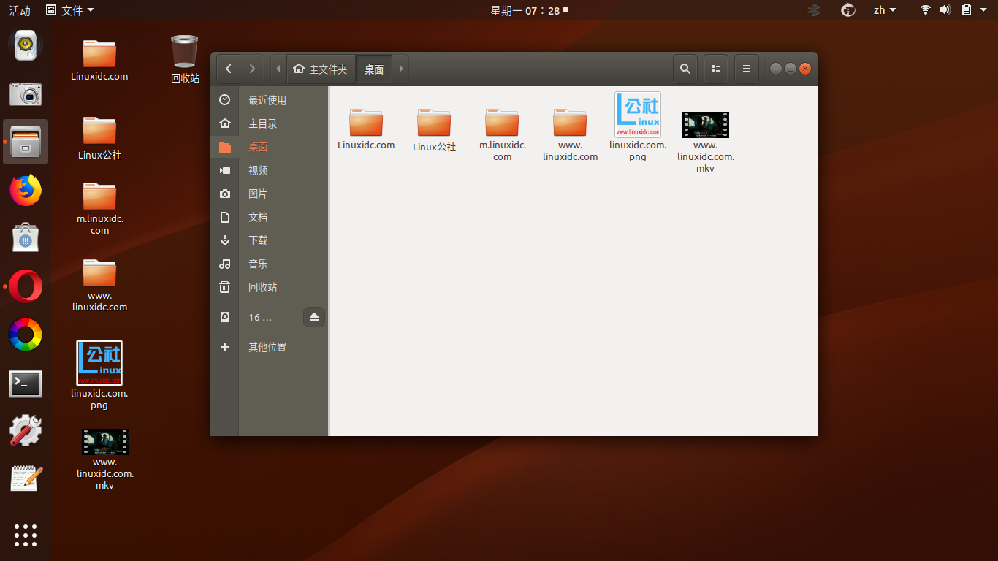Show applications grid in the dock
998x561 pixels.
pos(26,535)
